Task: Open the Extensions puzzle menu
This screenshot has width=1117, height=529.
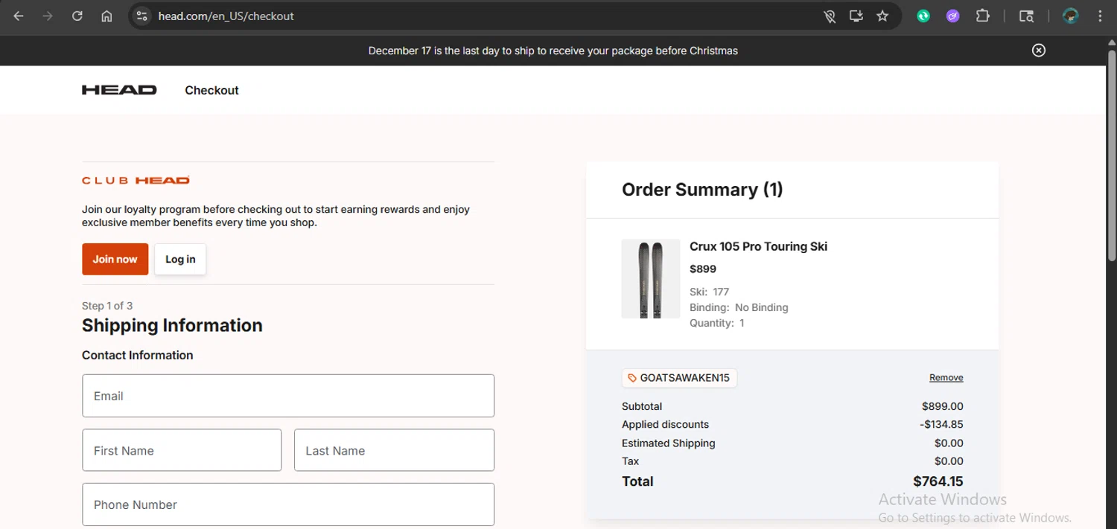Action: pyautogui.click(x=983, y=16)
